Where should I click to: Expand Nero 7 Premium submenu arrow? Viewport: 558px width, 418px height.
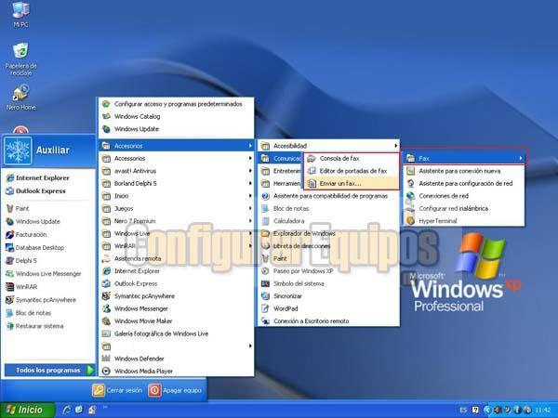[x=250, y=221]
